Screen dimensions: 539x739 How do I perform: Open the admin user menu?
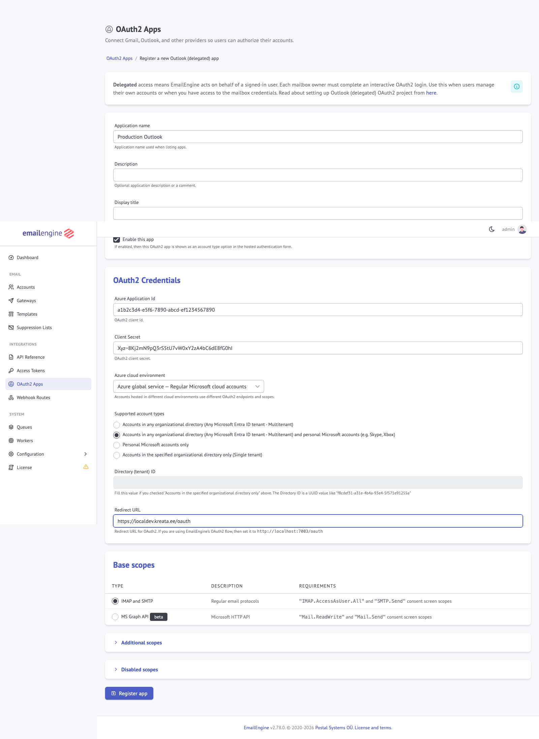[x=514, y=229]
